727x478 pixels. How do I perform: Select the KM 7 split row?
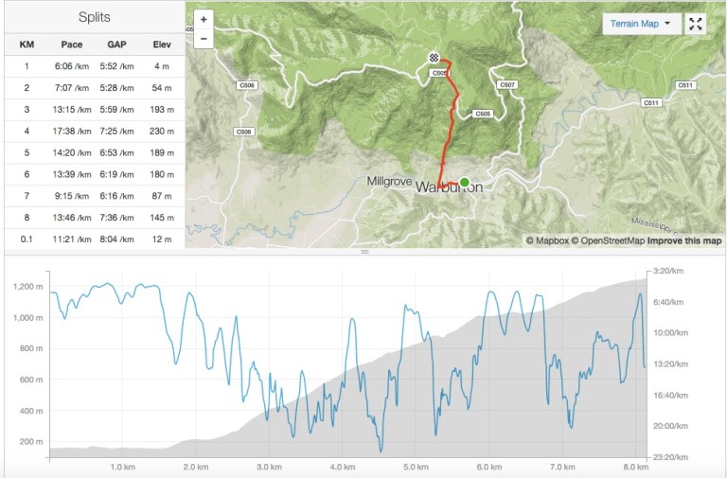pyautogui.click(x=92, y=195)
